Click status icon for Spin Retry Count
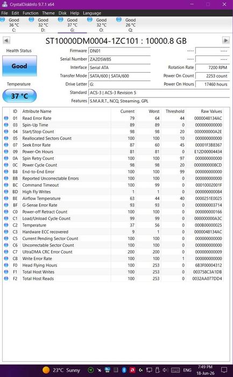Image resolution: width=233 pixels, height=377 pixels. coord(6,158)
